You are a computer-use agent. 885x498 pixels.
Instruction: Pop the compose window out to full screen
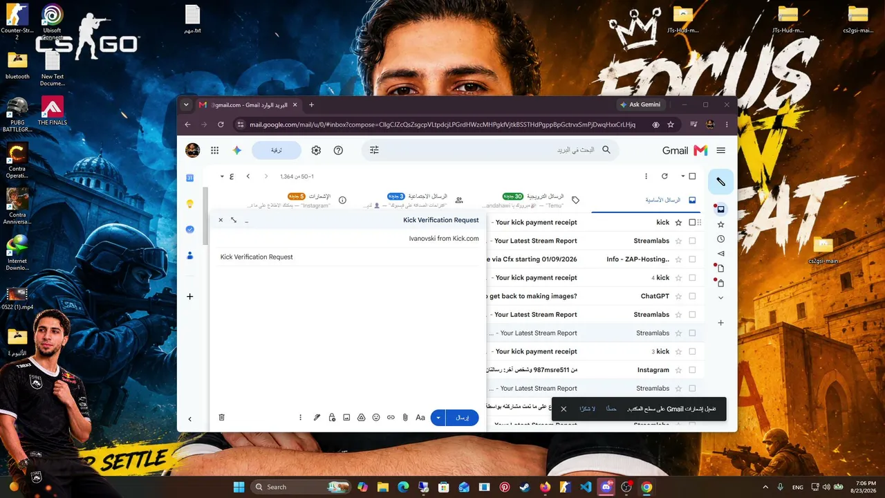[x=234, y=220]
